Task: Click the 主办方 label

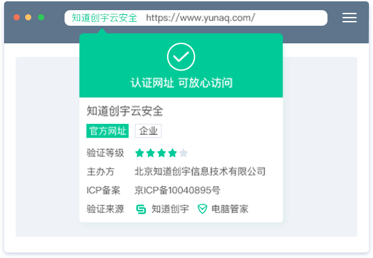Action: (x=101, y=171)
